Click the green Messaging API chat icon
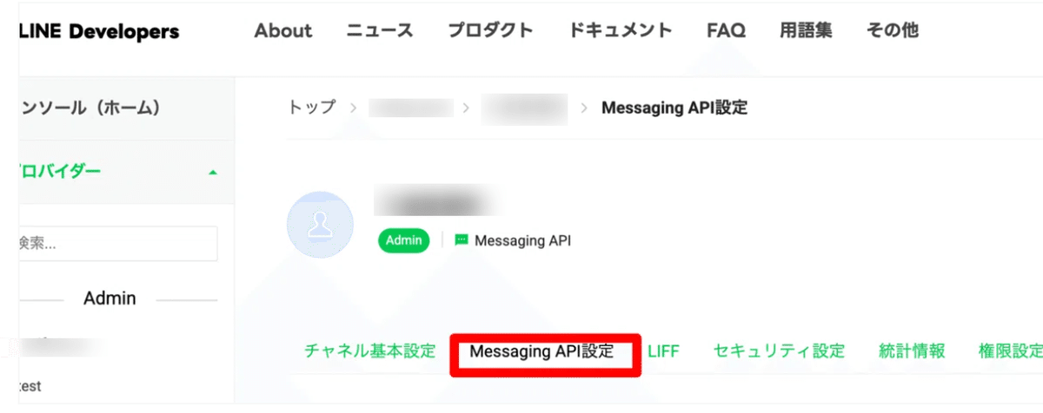 click(461, 240)
